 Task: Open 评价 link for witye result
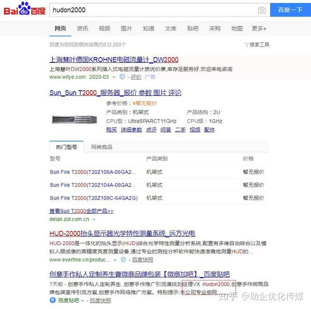click(x=136, y=77)
